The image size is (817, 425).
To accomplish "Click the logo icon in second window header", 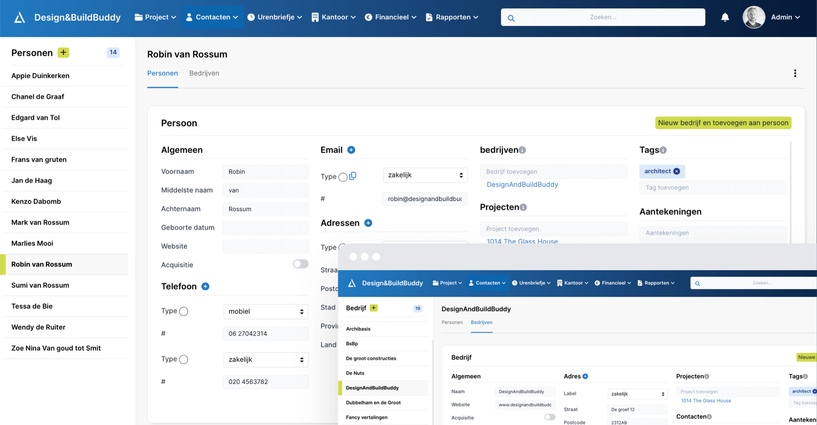I will tap(351, 283).
